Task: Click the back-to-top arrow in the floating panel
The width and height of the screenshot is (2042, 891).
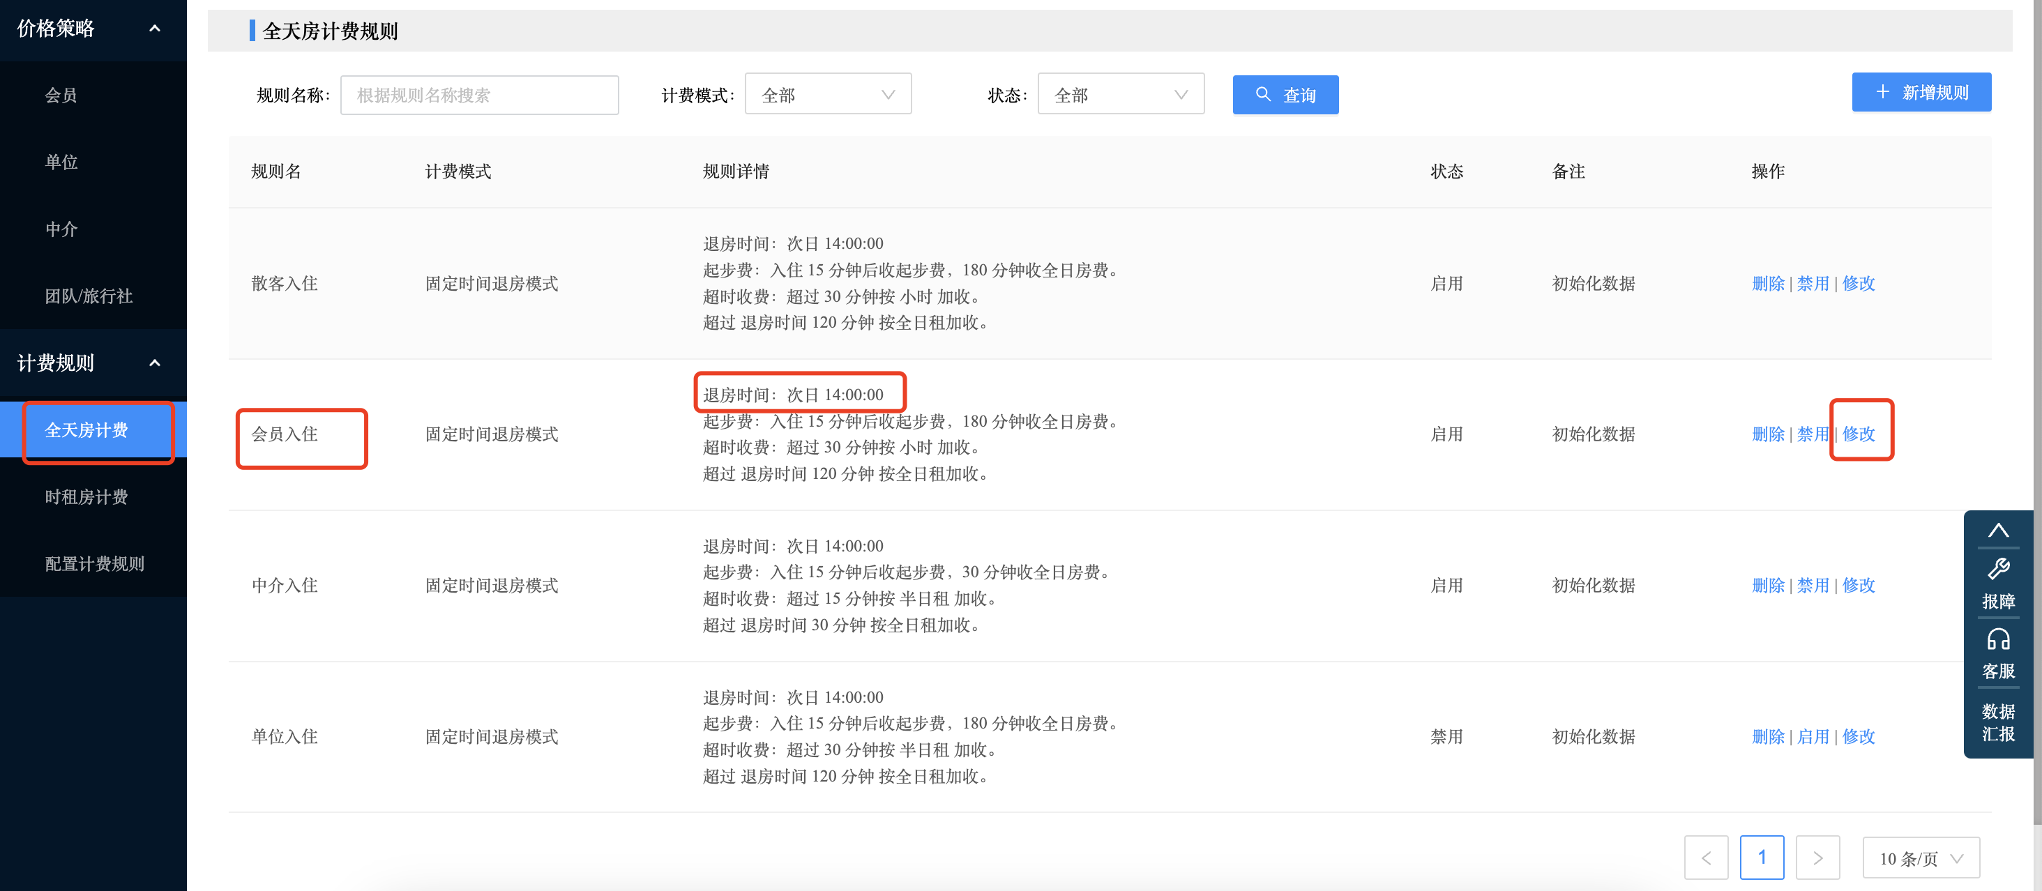Action: pos(1997,531)
